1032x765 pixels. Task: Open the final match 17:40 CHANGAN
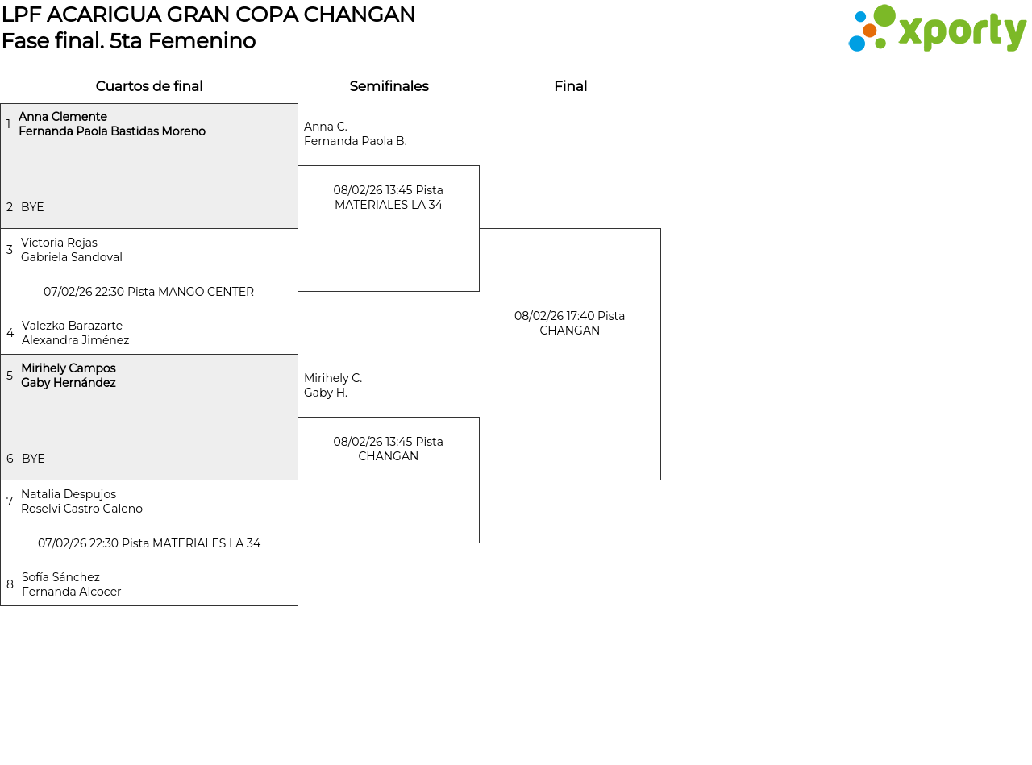(569, 323)
